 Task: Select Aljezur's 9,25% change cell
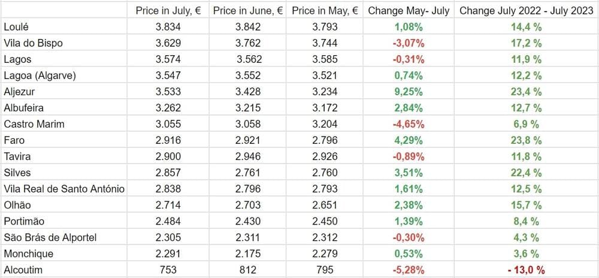pyautogui.click(x=409, y=92)
